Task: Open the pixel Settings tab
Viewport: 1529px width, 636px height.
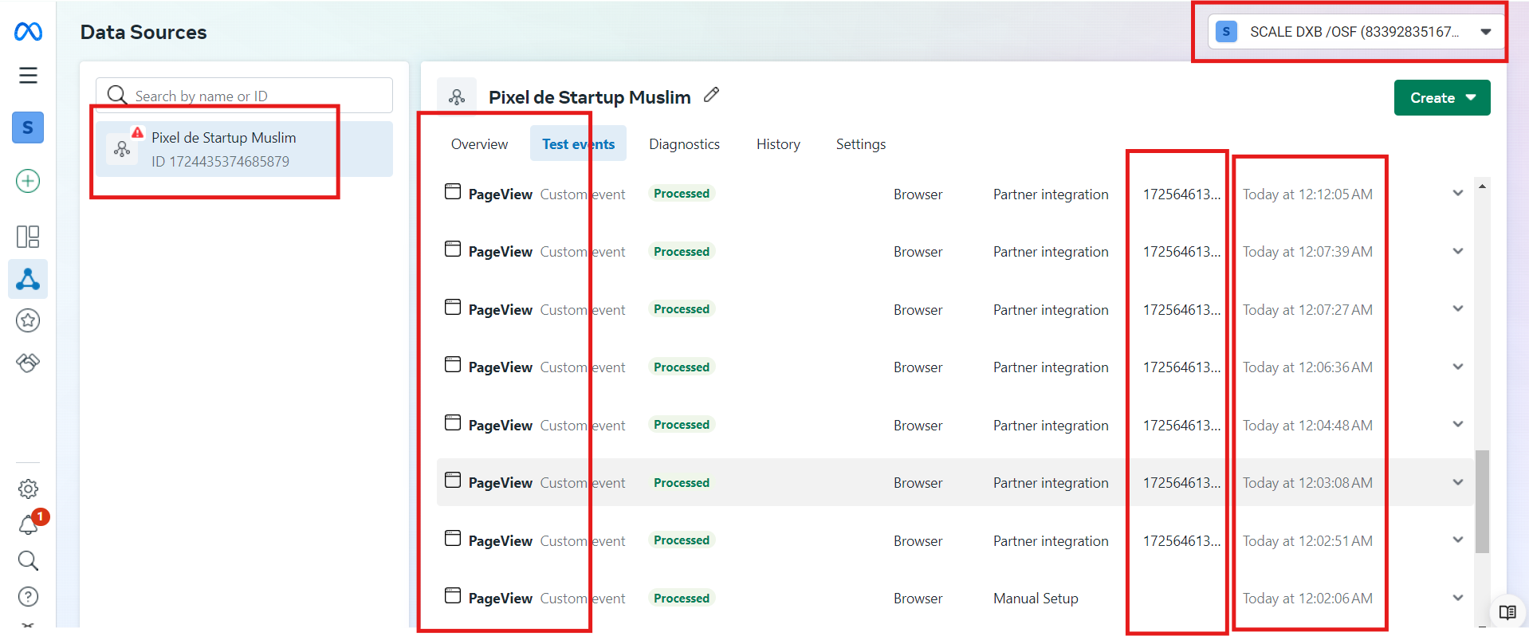Action: [861, 144]
